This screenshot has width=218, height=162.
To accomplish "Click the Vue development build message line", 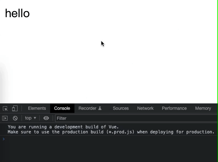I will pos(63,127).
